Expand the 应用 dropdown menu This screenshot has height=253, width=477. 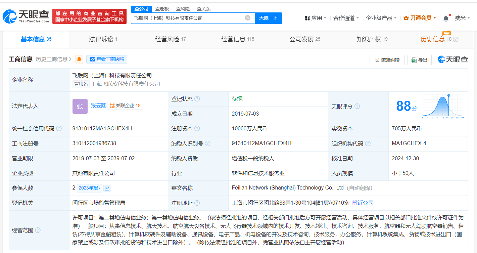316,18
